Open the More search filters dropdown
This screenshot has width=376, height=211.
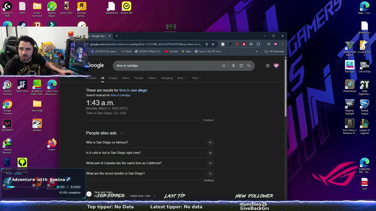tap(182, 78)
